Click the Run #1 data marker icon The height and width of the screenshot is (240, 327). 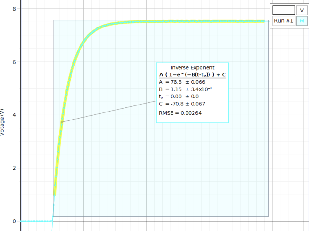[302, 21]
